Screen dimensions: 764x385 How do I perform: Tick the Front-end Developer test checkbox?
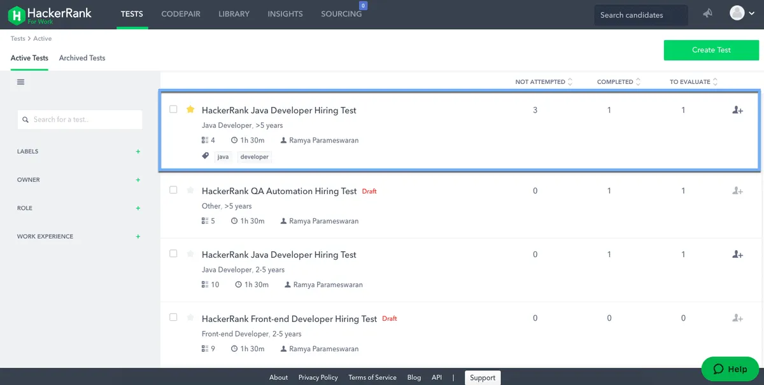coord(173,317)
